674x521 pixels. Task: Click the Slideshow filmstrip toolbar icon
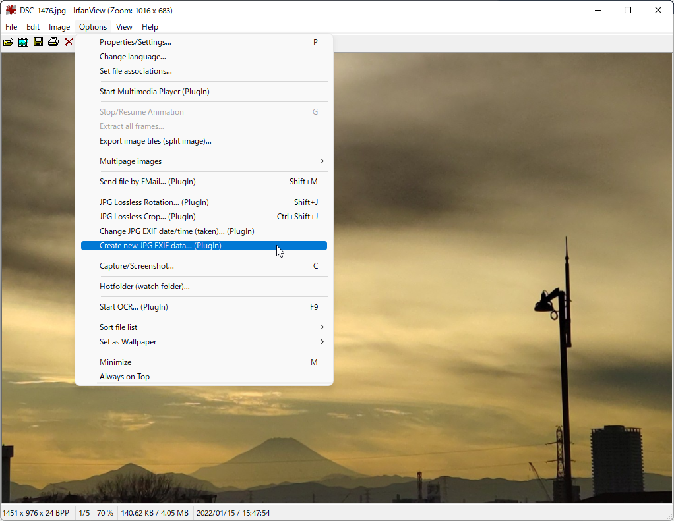(x=23, y=42)
